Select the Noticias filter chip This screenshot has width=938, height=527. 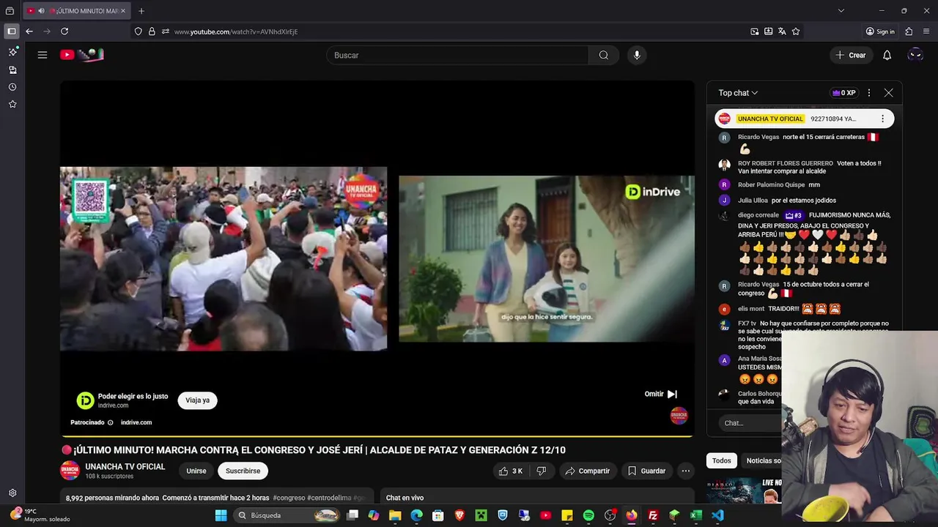[762, 460]
